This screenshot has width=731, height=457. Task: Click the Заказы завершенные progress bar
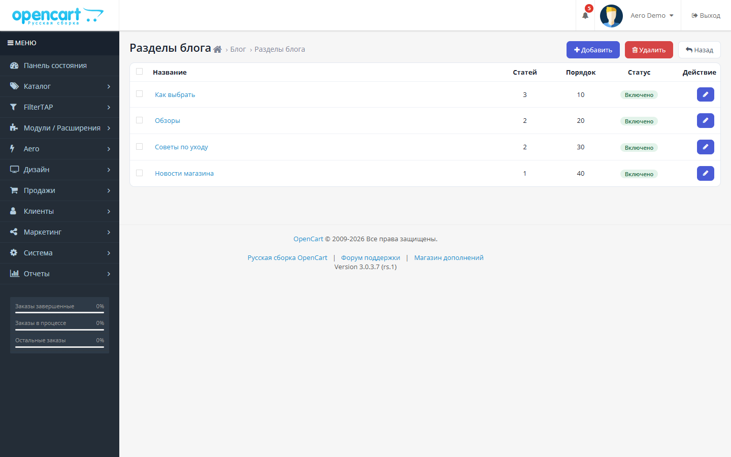[59, 313]
